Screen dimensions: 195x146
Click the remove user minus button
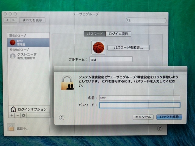tap(17, 115)
